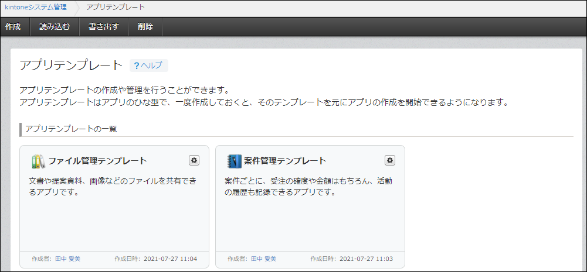This screenshot has height=272, width=587.
Task: Open the ヘルプ help link
Action: 148,66
